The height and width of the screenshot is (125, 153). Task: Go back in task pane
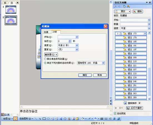(115, 6)
